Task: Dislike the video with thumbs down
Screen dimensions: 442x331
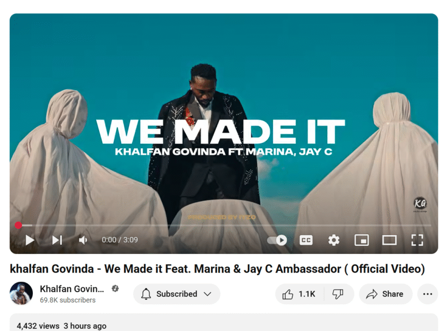Action: [x=338, y=294]
